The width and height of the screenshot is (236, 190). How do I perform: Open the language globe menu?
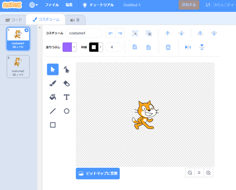tap(33, 5)
